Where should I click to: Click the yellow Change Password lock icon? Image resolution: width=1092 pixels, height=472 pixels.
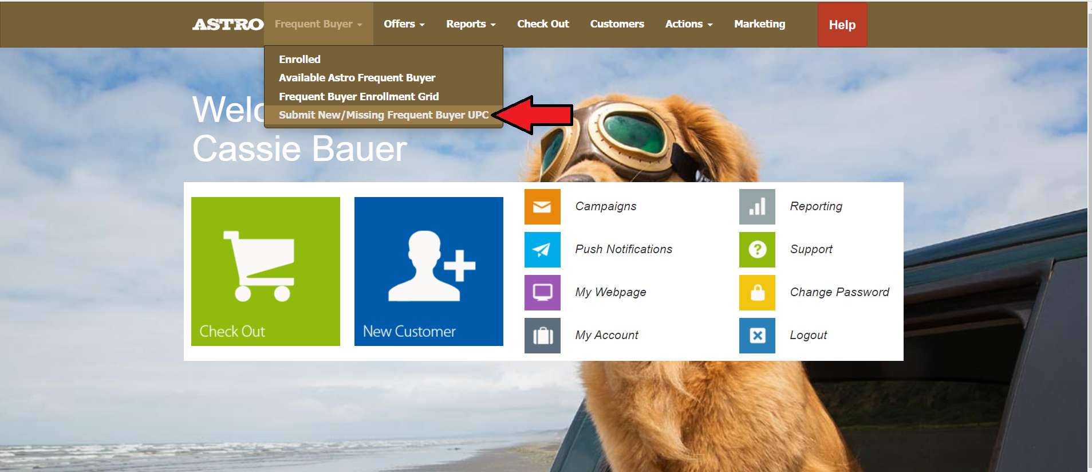click(x=757, y=293)
